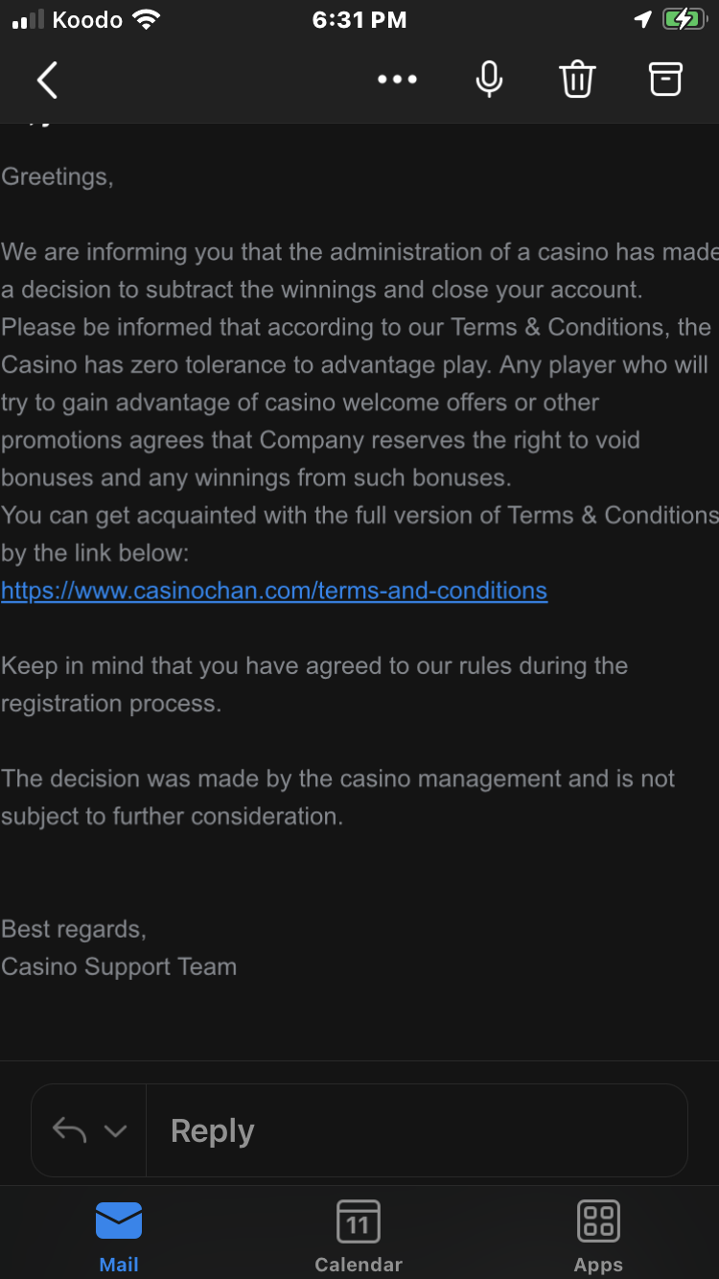719x1279 pixels.
Task: Open the three-dot more options menu
Action: (397, 80)
